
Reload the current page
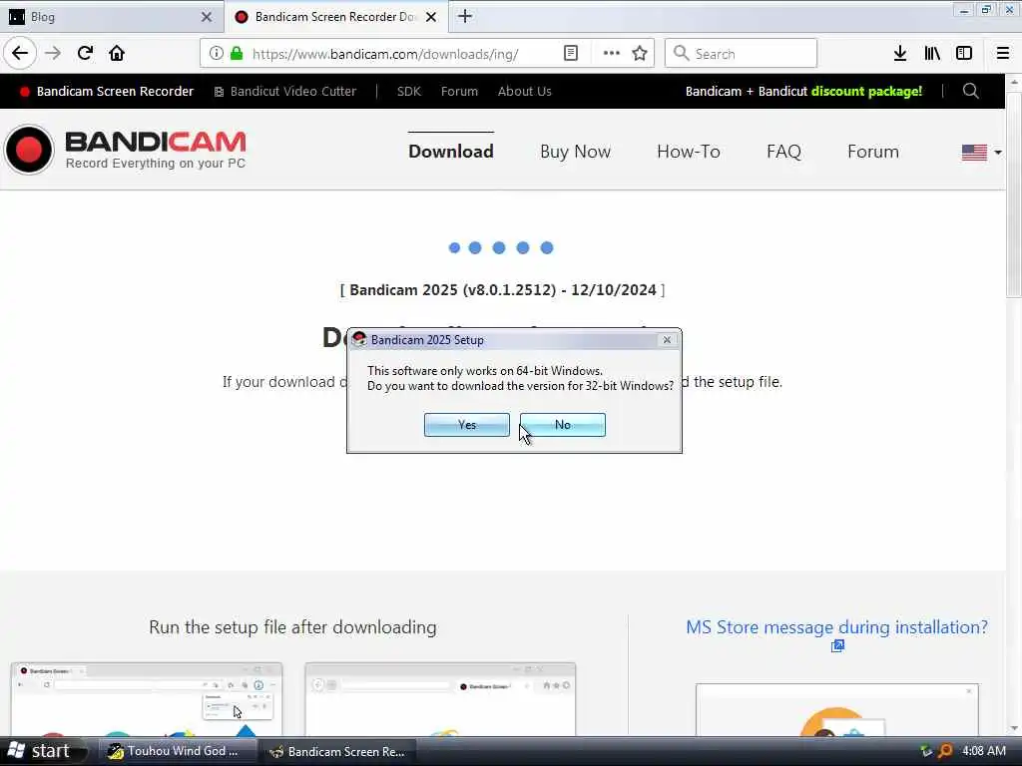click(x=86, y=53)
